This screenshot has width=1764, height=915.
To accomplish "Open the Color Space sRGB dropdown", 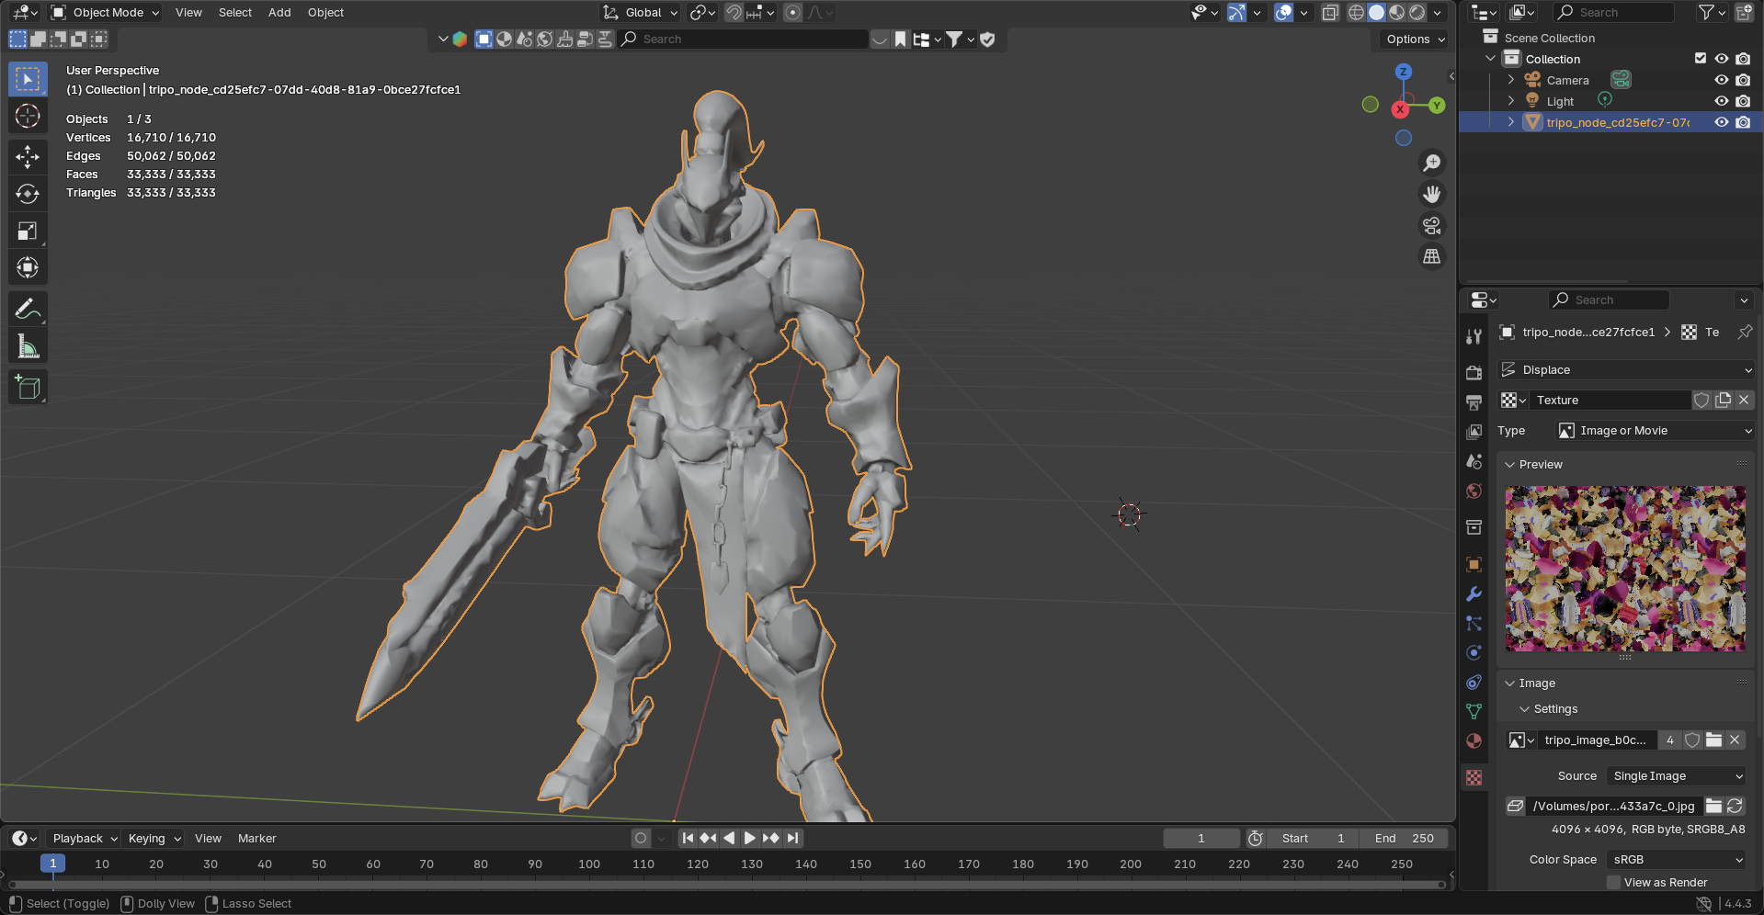I will tap(1676, 860).
